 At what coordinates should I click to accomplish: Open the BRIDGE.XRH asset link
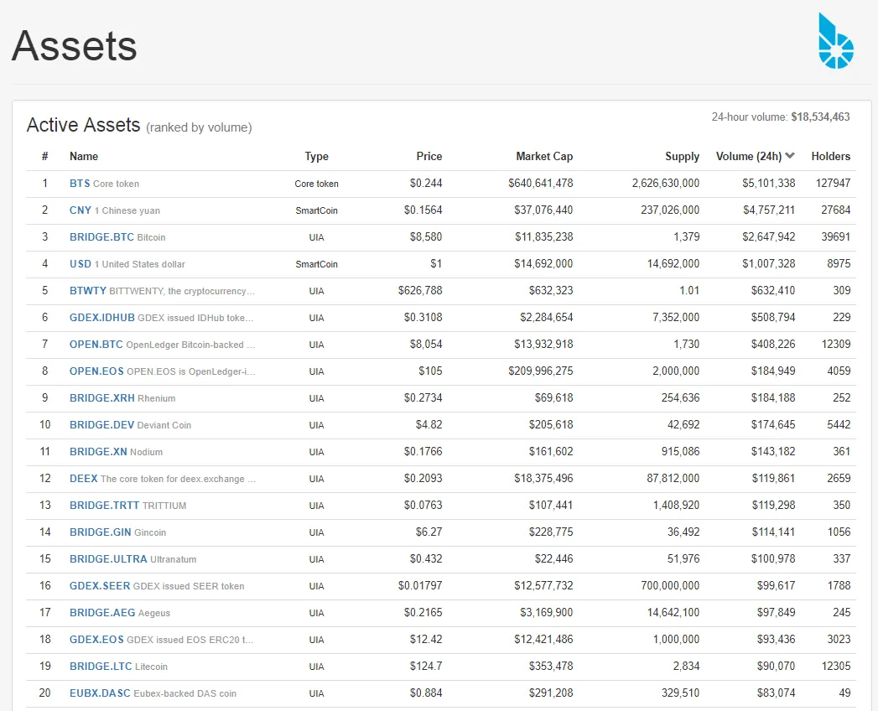(x=102, y=398)
